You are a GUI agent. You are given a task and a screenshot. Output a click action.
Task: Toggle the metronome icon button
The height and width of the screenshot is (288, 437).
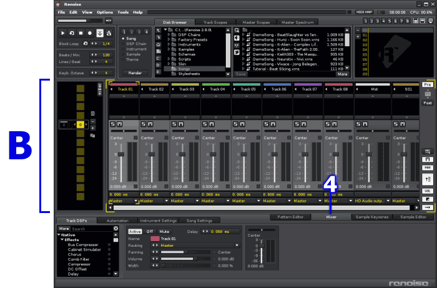[x=109, y=33]
